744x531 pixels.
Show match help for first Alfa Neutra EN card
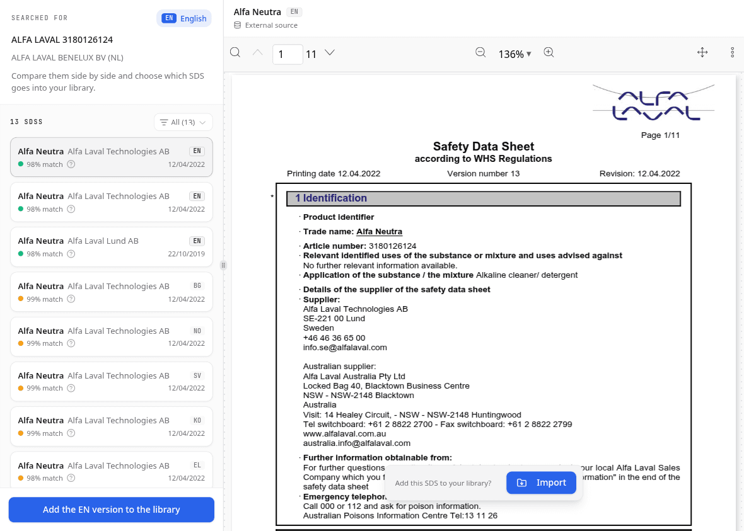tap(71, 164)
